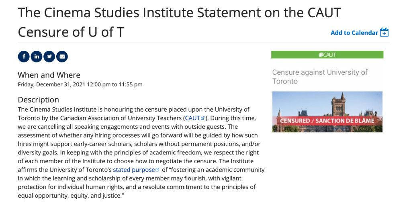411x204 pixels.
Task: Click "Censure against University of Toronto" heading
Action: [320, 76]
